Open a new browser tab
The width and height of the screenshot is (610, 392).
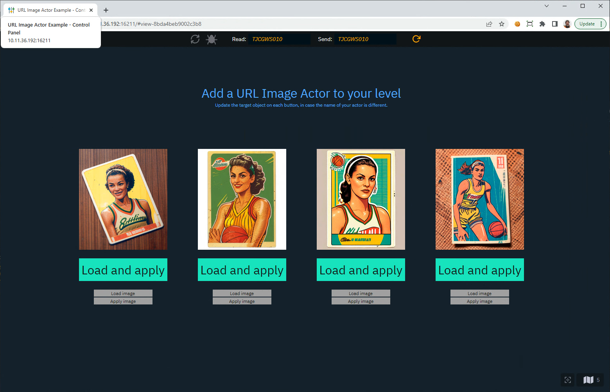point(106,10)
